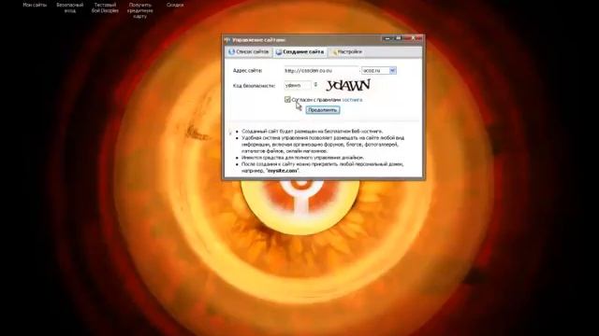Viewport: 599px width, 336px height.
Task: Click the YdAWN captcha image
Action: [348, 85]
